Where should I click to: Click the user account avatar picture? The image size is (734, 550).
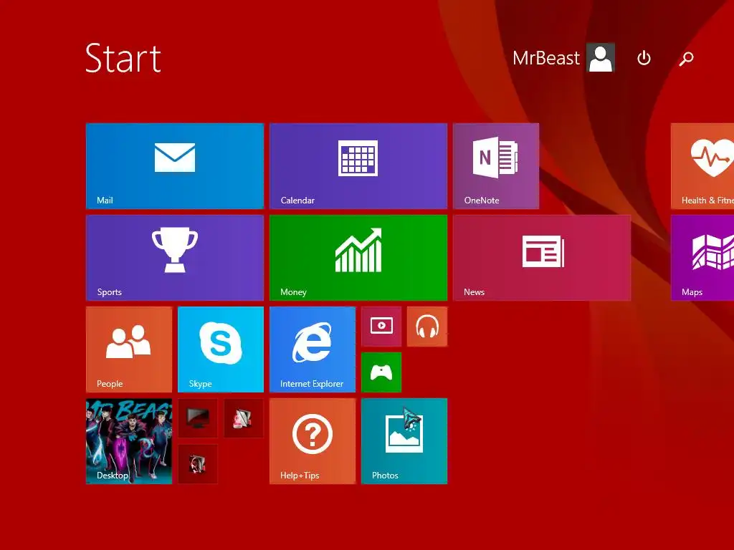[x=601, y=58]
